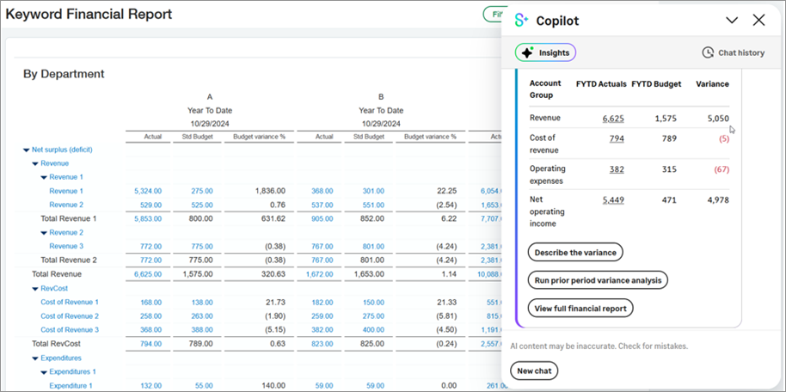
Task: Collapse the Expenditures group
Action: tap(35, 358)
